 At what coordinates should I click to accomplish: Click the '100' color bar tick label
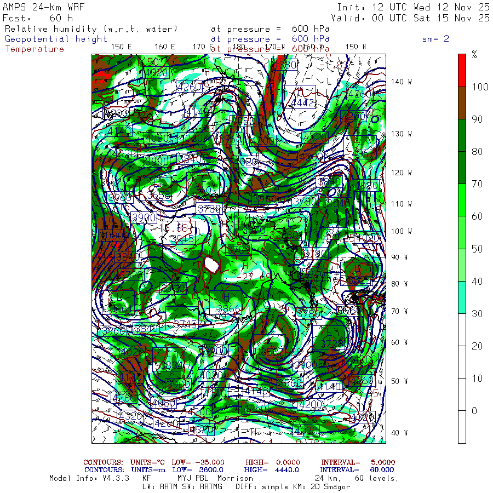(x=480, y=87)
